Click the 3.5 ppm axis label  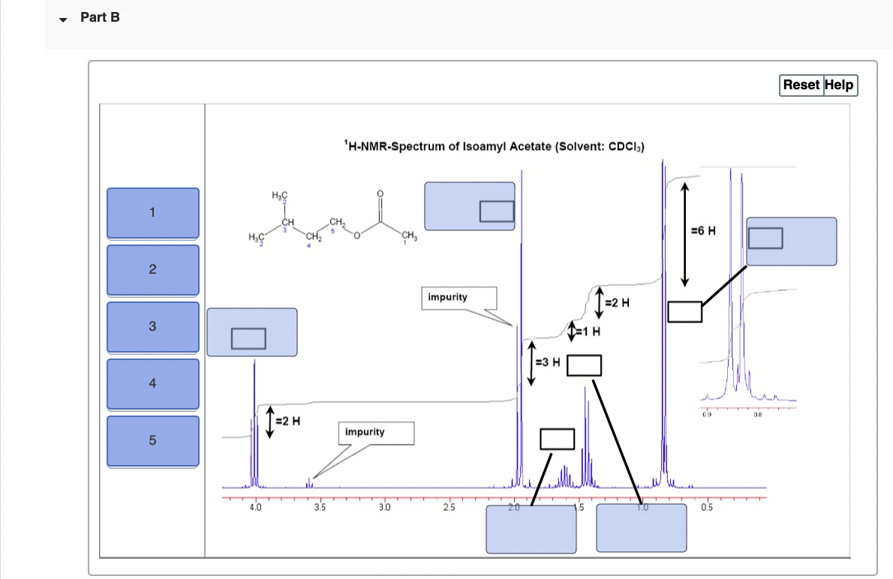(x=320, y=507)
